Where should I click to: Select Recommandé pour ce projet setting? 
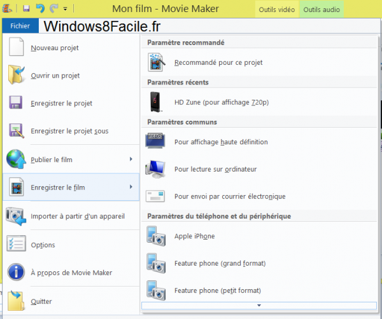coord(259,62)
